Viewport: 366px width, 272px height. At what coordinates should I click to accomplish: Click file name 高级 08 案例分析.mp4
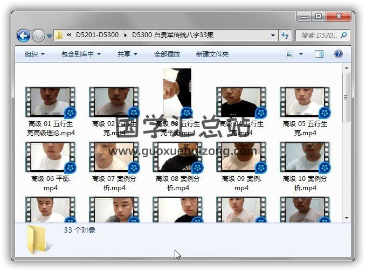click(x=178, y=183)
